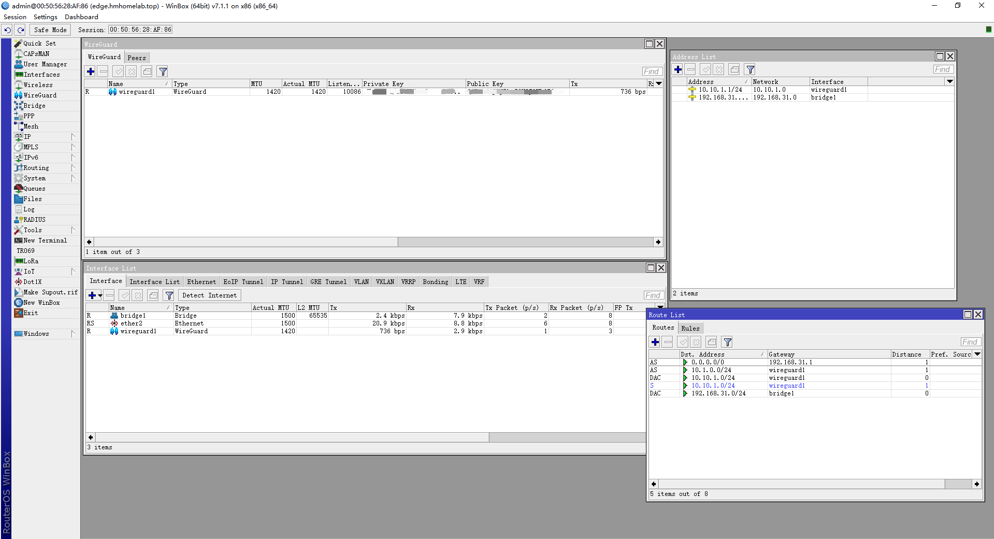Switch to Interface List tab

click(x=154, y=282)
